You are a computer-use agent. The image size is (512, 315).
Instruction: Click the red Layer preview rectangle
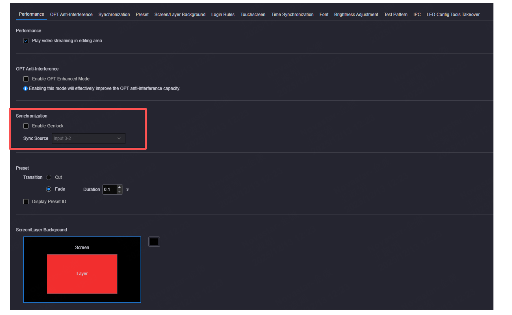(82, 274)
